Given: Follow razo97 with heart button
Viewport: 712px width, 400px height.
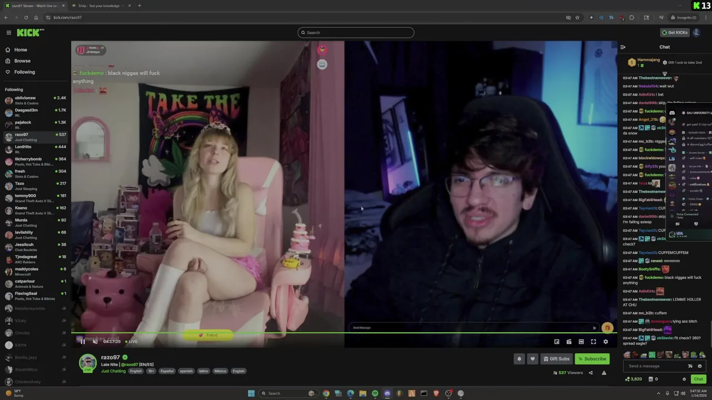Looking at the screenshot, I should (x=532, y=359).
